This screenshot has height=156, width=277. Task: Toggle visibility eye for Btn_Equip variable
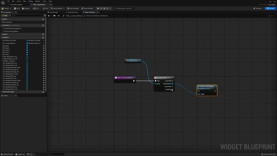pos(44,48)
